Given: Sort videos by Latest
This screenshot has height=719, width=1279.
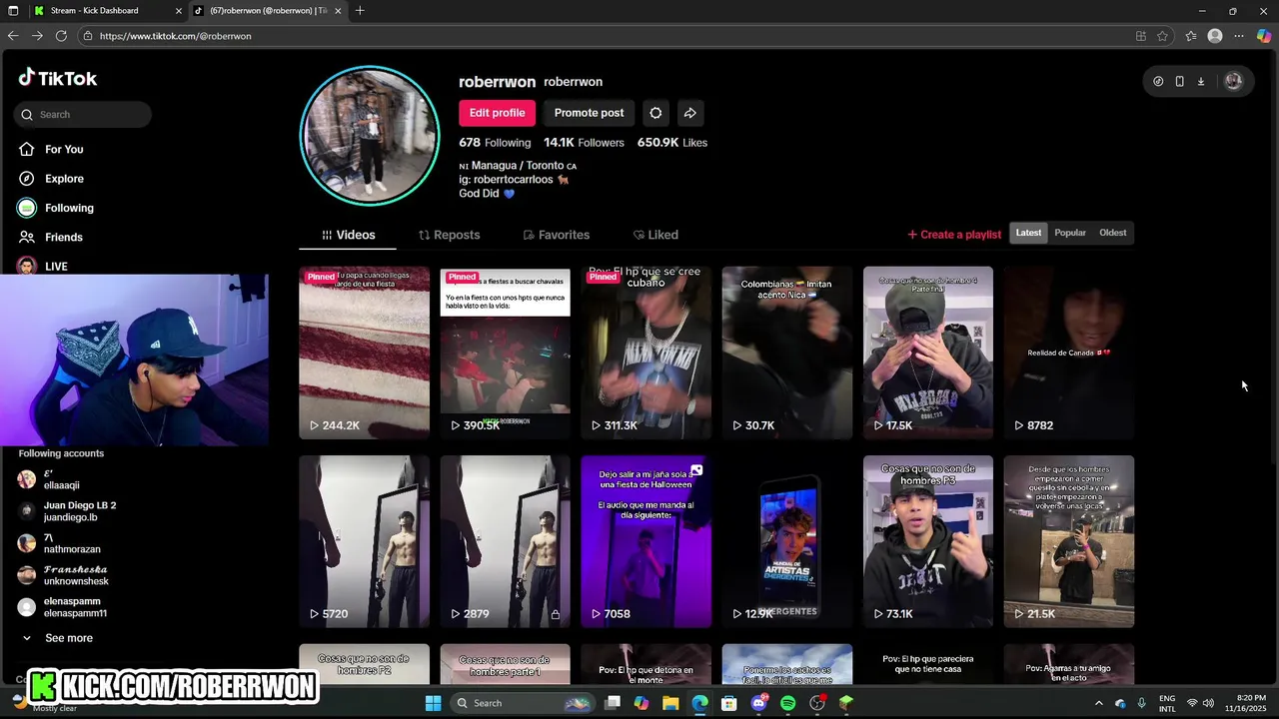Looking at the screenshot, I should coord(1028,233).
